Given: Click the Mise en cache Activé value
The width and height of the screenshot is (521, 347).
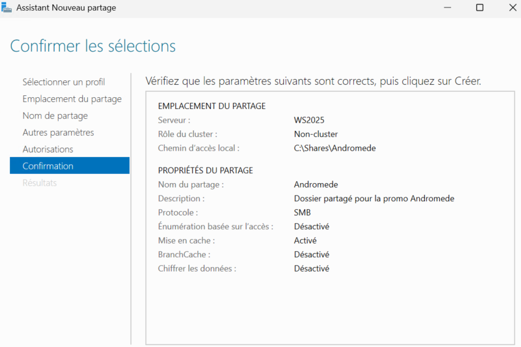Looking at the screenshot, I should 305,240.
